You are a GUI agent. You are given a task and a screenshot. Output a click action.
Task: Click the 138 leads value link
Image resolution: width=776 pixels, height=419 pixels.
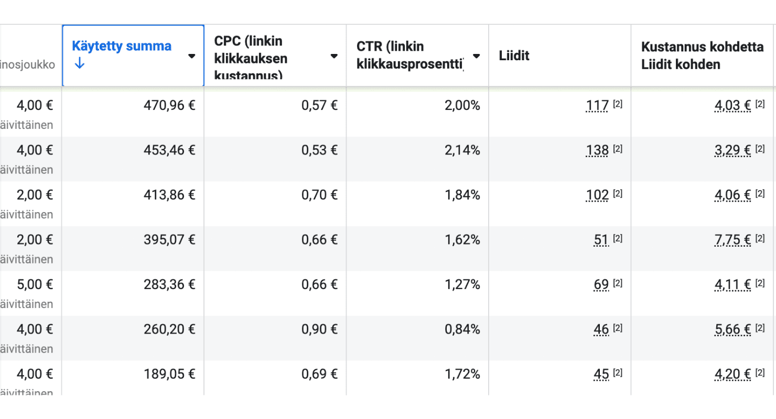click(598, 151)
